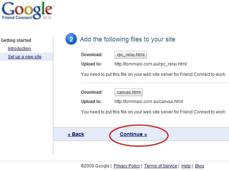
Task: Click the Upload to label for canvas.html
Action: [91, 102]
